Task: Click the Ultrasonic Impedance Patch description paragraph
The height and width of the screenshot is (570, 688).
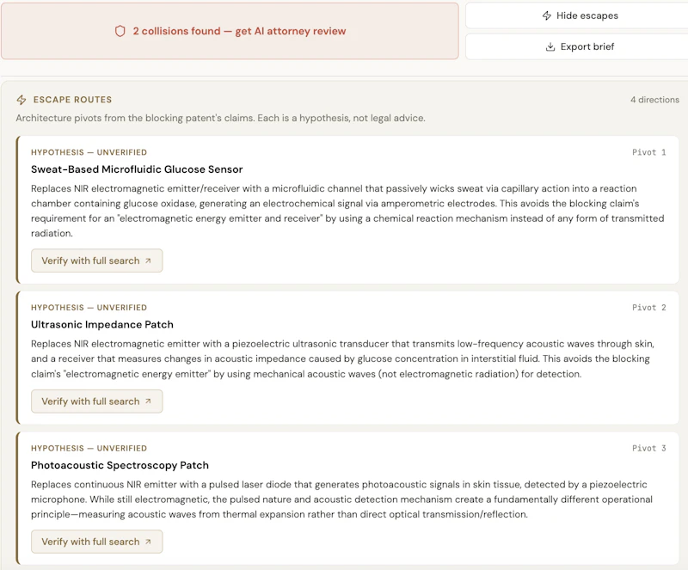Action: click(x=342, y=359)
